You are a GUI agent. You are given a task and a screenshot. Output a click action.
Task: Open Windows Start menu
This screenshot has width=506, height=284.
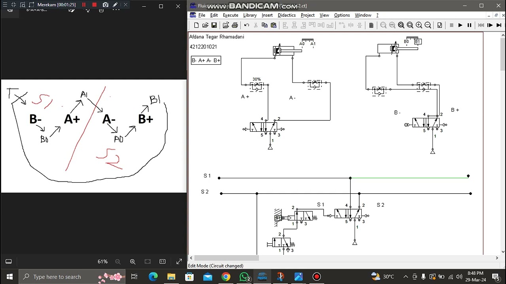(9, 277)
